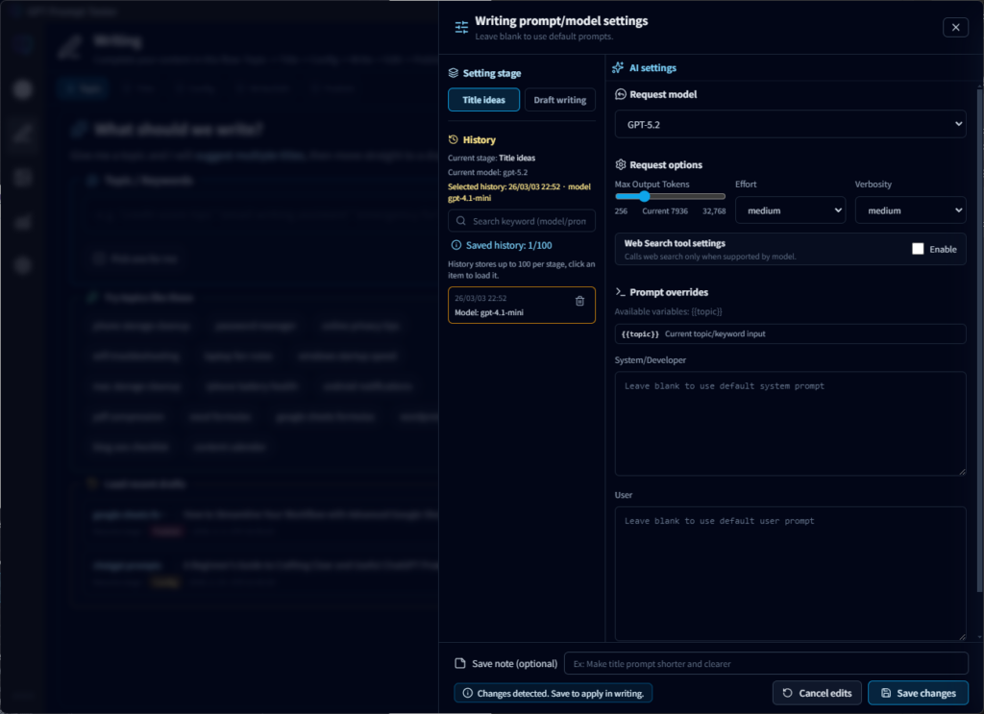The height and width of the screenshot is (714, 984).
Task: Click the gear icon beside Request options
Action: coord(619,163)
